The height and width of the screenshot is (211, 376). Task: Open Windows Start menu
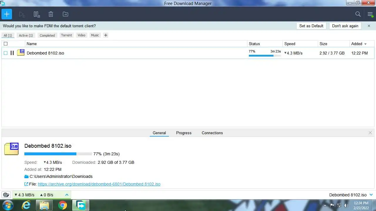[x=8, y=205]
